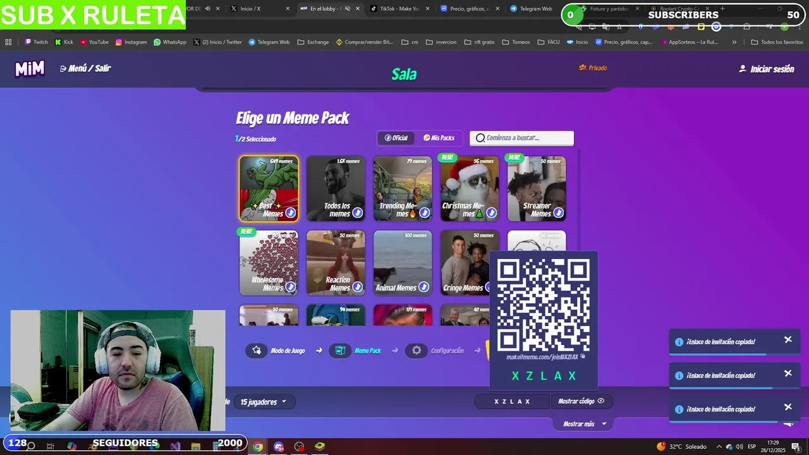
Task: Click Iniciar sesión
Action: coord(766,69)
